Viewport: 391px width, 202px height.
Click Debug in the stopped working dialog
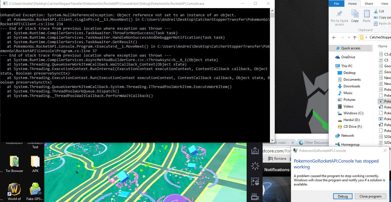pos(343,196)
